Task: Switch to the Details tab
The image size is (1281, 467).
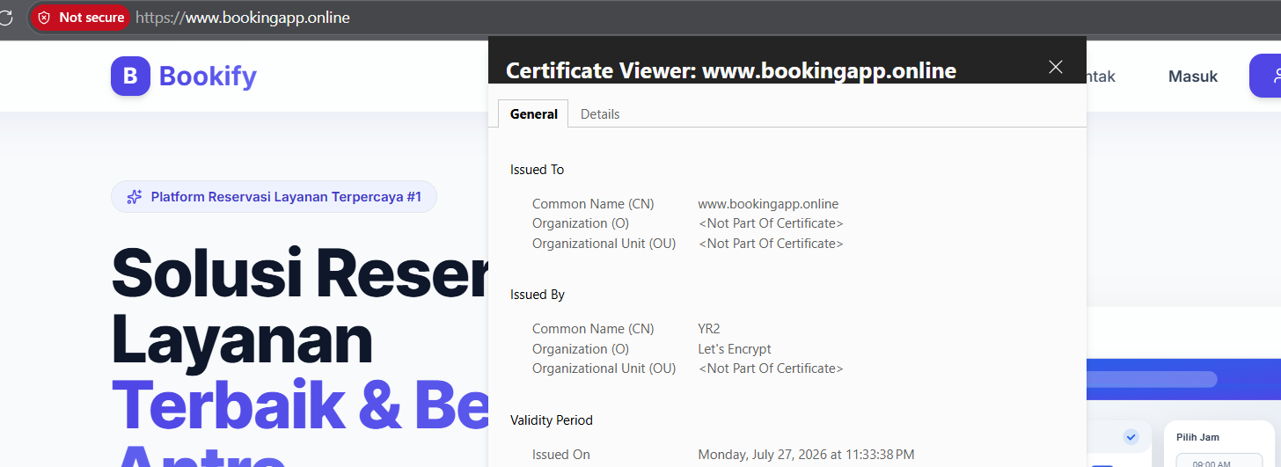Action: tap(600, 114)
